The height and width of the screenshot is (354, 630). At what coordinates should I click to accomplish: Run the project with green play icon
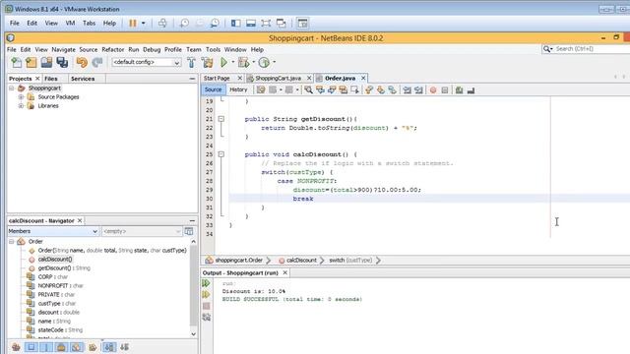pyautogui.click(x=223, y=62)
